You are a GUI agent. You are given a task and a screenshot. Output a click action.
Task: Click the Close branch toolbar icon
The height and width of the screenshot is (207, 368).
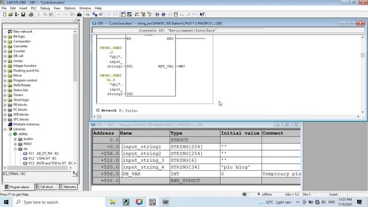click(x=188, y=14)
